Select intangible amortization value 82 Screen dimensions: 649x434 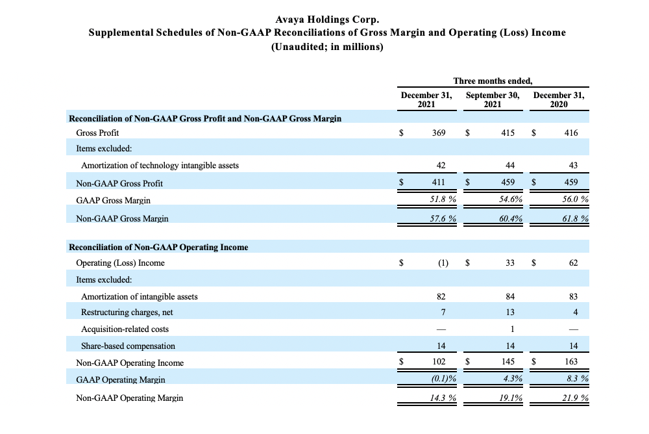coord(441,296)
